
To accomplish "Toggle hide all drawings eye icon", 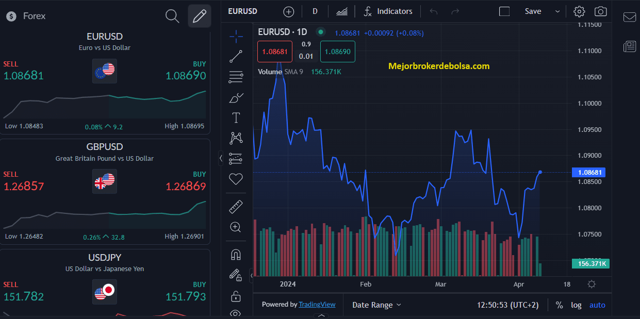I will [236, 313].
